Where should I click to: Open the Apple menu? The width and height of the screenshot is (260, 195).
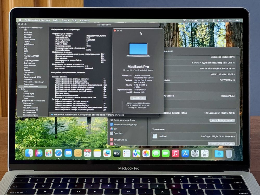click(20, 20)
